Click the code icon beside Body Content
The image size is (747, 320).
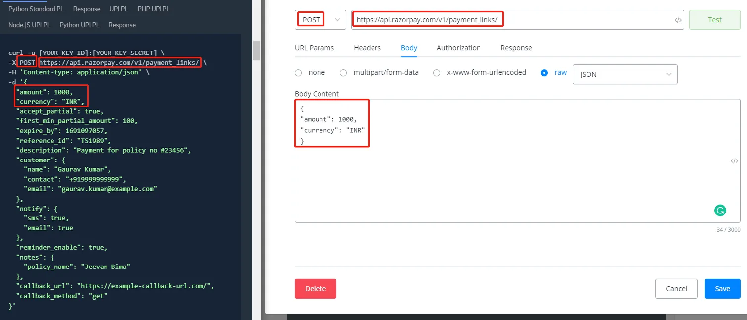point(735,161)
